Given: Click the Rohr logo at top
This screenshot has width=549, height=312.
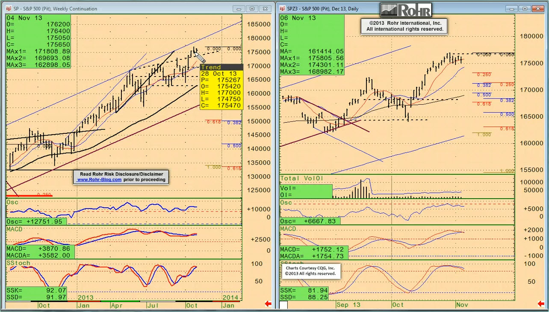Looking at the screenshot, I should point(405,9).
